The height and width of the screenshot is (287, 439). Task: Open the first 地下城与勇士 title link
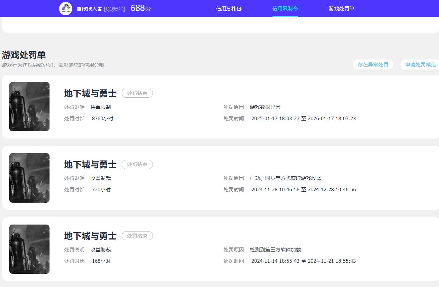pyautogui.click(x=90, y=93)
